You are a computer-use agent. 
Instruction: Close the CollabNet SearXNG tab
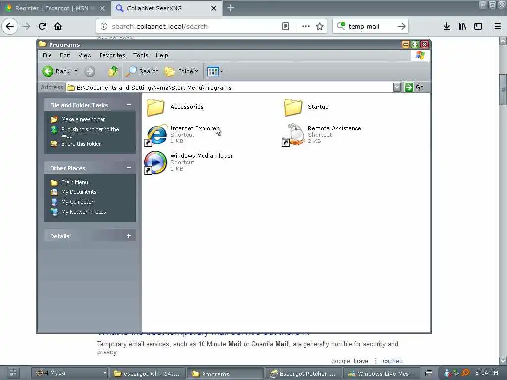click(x=214, y=8)
